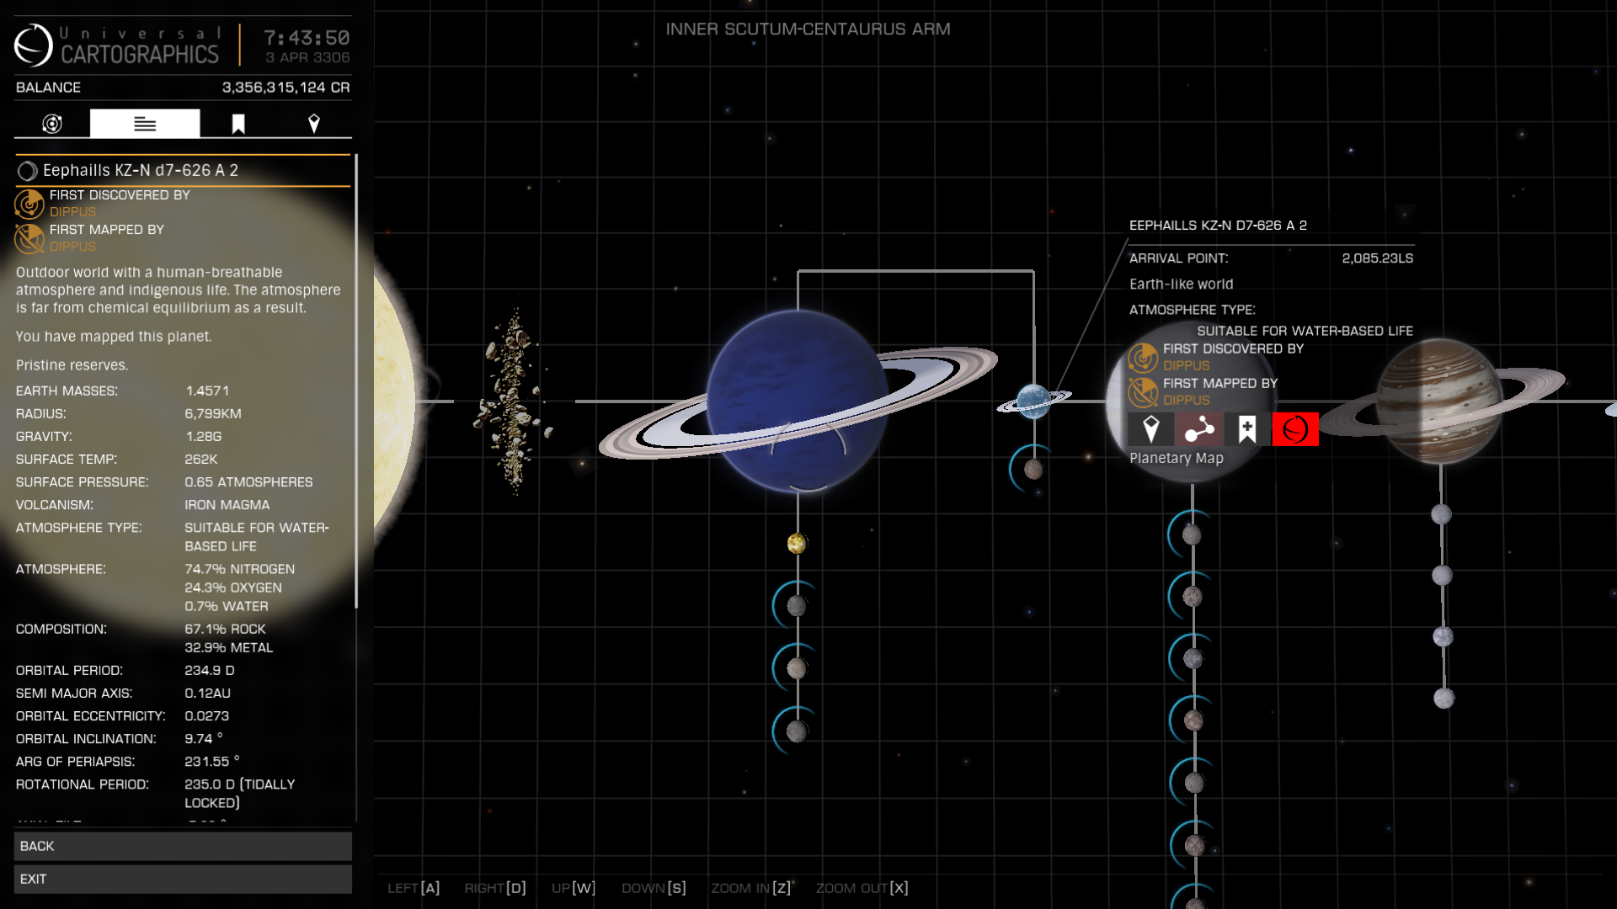The height and width of the screenshot is (909, 1617).
Task: Click the popup title EEPHAILLS KZ-N D7-626 A 2
Action: [x=1218, y=226]
